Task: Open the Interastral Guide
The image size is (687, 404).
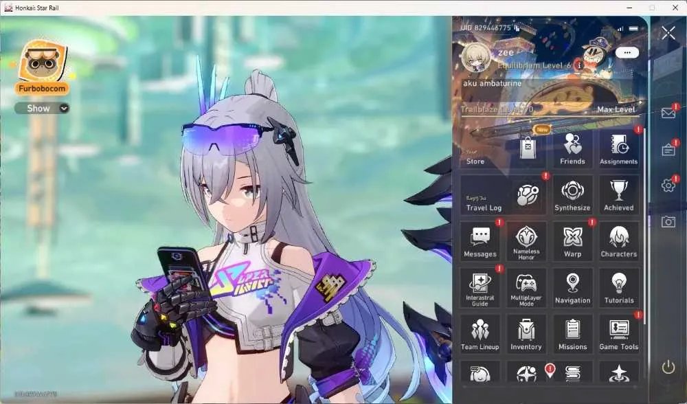Action: 480,288
